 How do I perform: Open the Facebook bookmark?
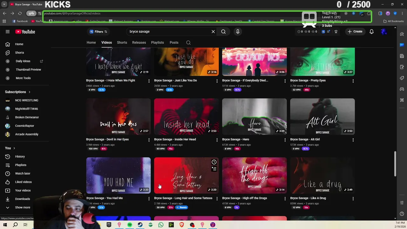point(20,21)
